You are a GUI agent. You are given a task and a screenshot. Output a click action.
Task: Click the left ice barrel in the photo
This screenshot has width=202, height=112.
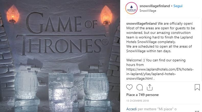(x=26, y=86)
